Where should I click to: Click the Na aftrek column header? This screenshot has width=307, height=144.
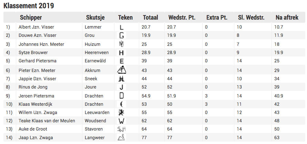tap(287, 18)
